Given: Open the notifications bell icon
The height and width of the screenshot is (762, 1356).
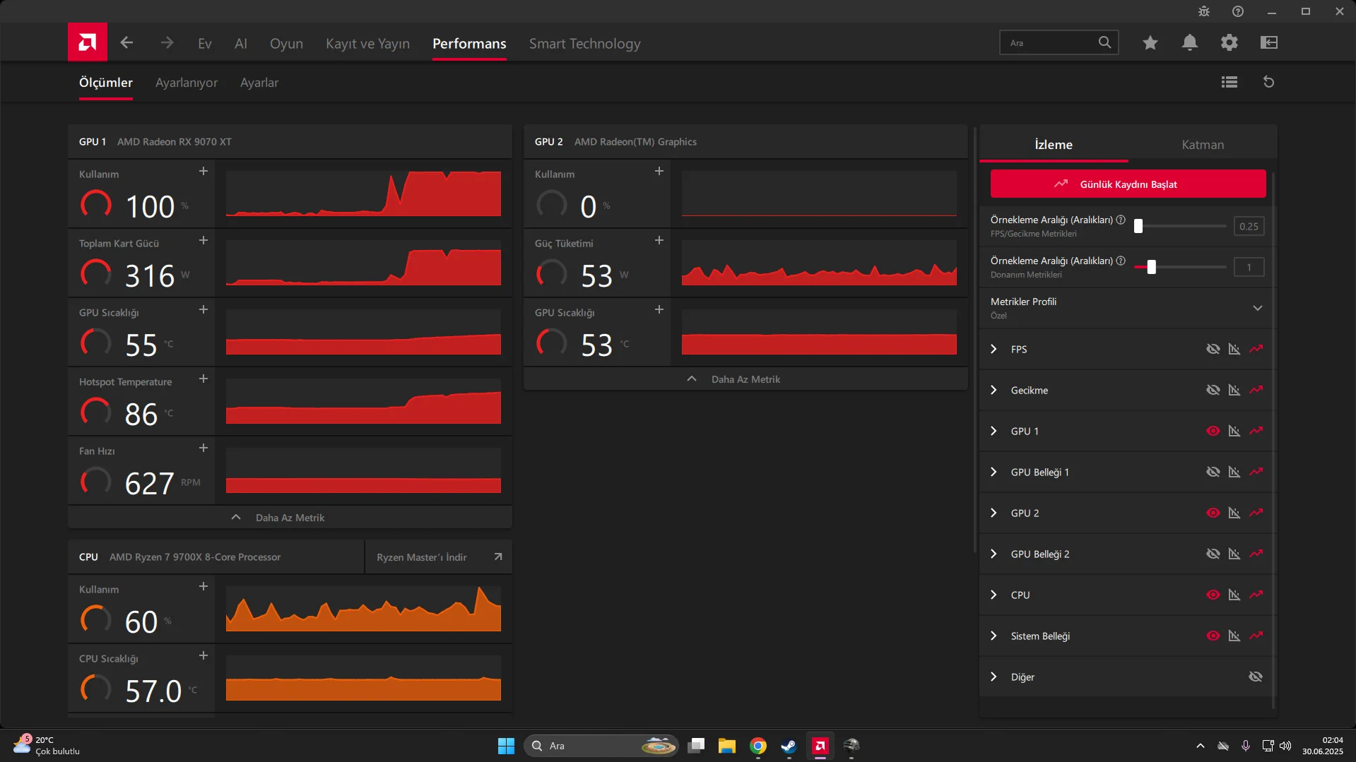Looking at the screenshot, I should coord(1189,43).
